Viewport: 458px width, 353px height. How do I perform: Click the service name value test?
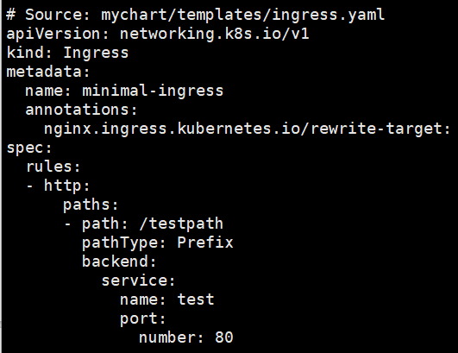196,299
